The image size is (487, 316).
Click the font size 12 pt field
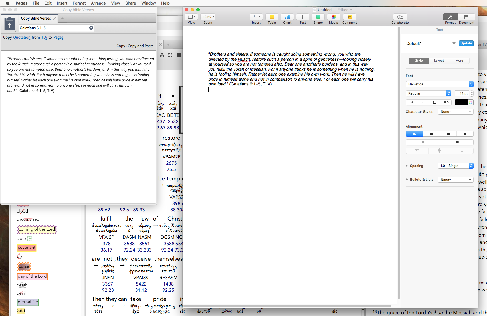(x=462, y=93)
